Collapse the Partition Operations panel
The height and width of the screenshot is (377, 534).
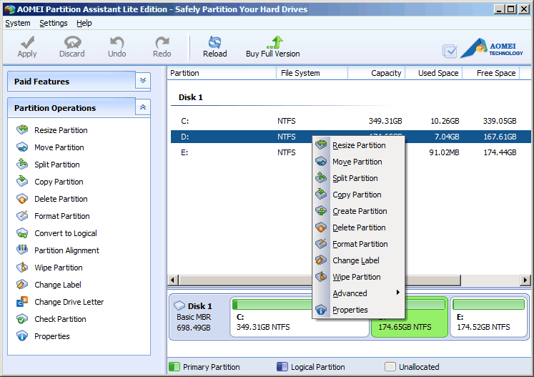coord(143,107)
